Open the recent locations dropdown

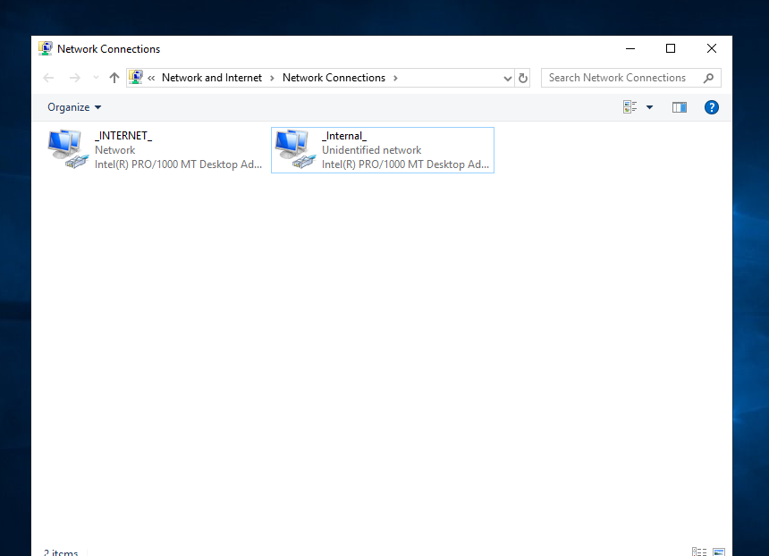coord(96,78)
